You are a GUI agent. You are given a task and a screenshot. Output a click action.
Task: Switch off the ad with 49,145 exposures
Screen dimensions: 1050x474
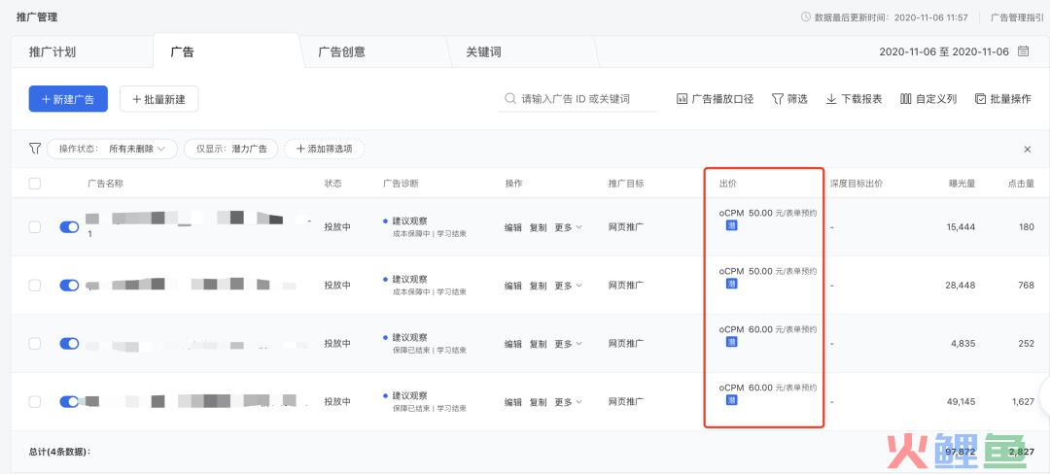70,402
